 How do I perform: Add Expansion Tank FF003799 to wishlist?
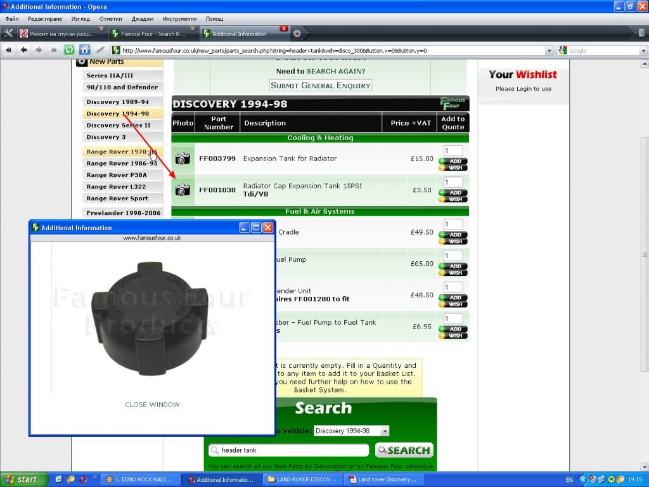453,167
